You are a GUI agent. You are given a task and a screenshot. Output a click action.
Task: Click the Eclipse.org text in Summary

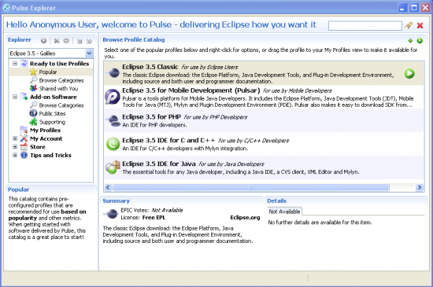tap(245, 218)
